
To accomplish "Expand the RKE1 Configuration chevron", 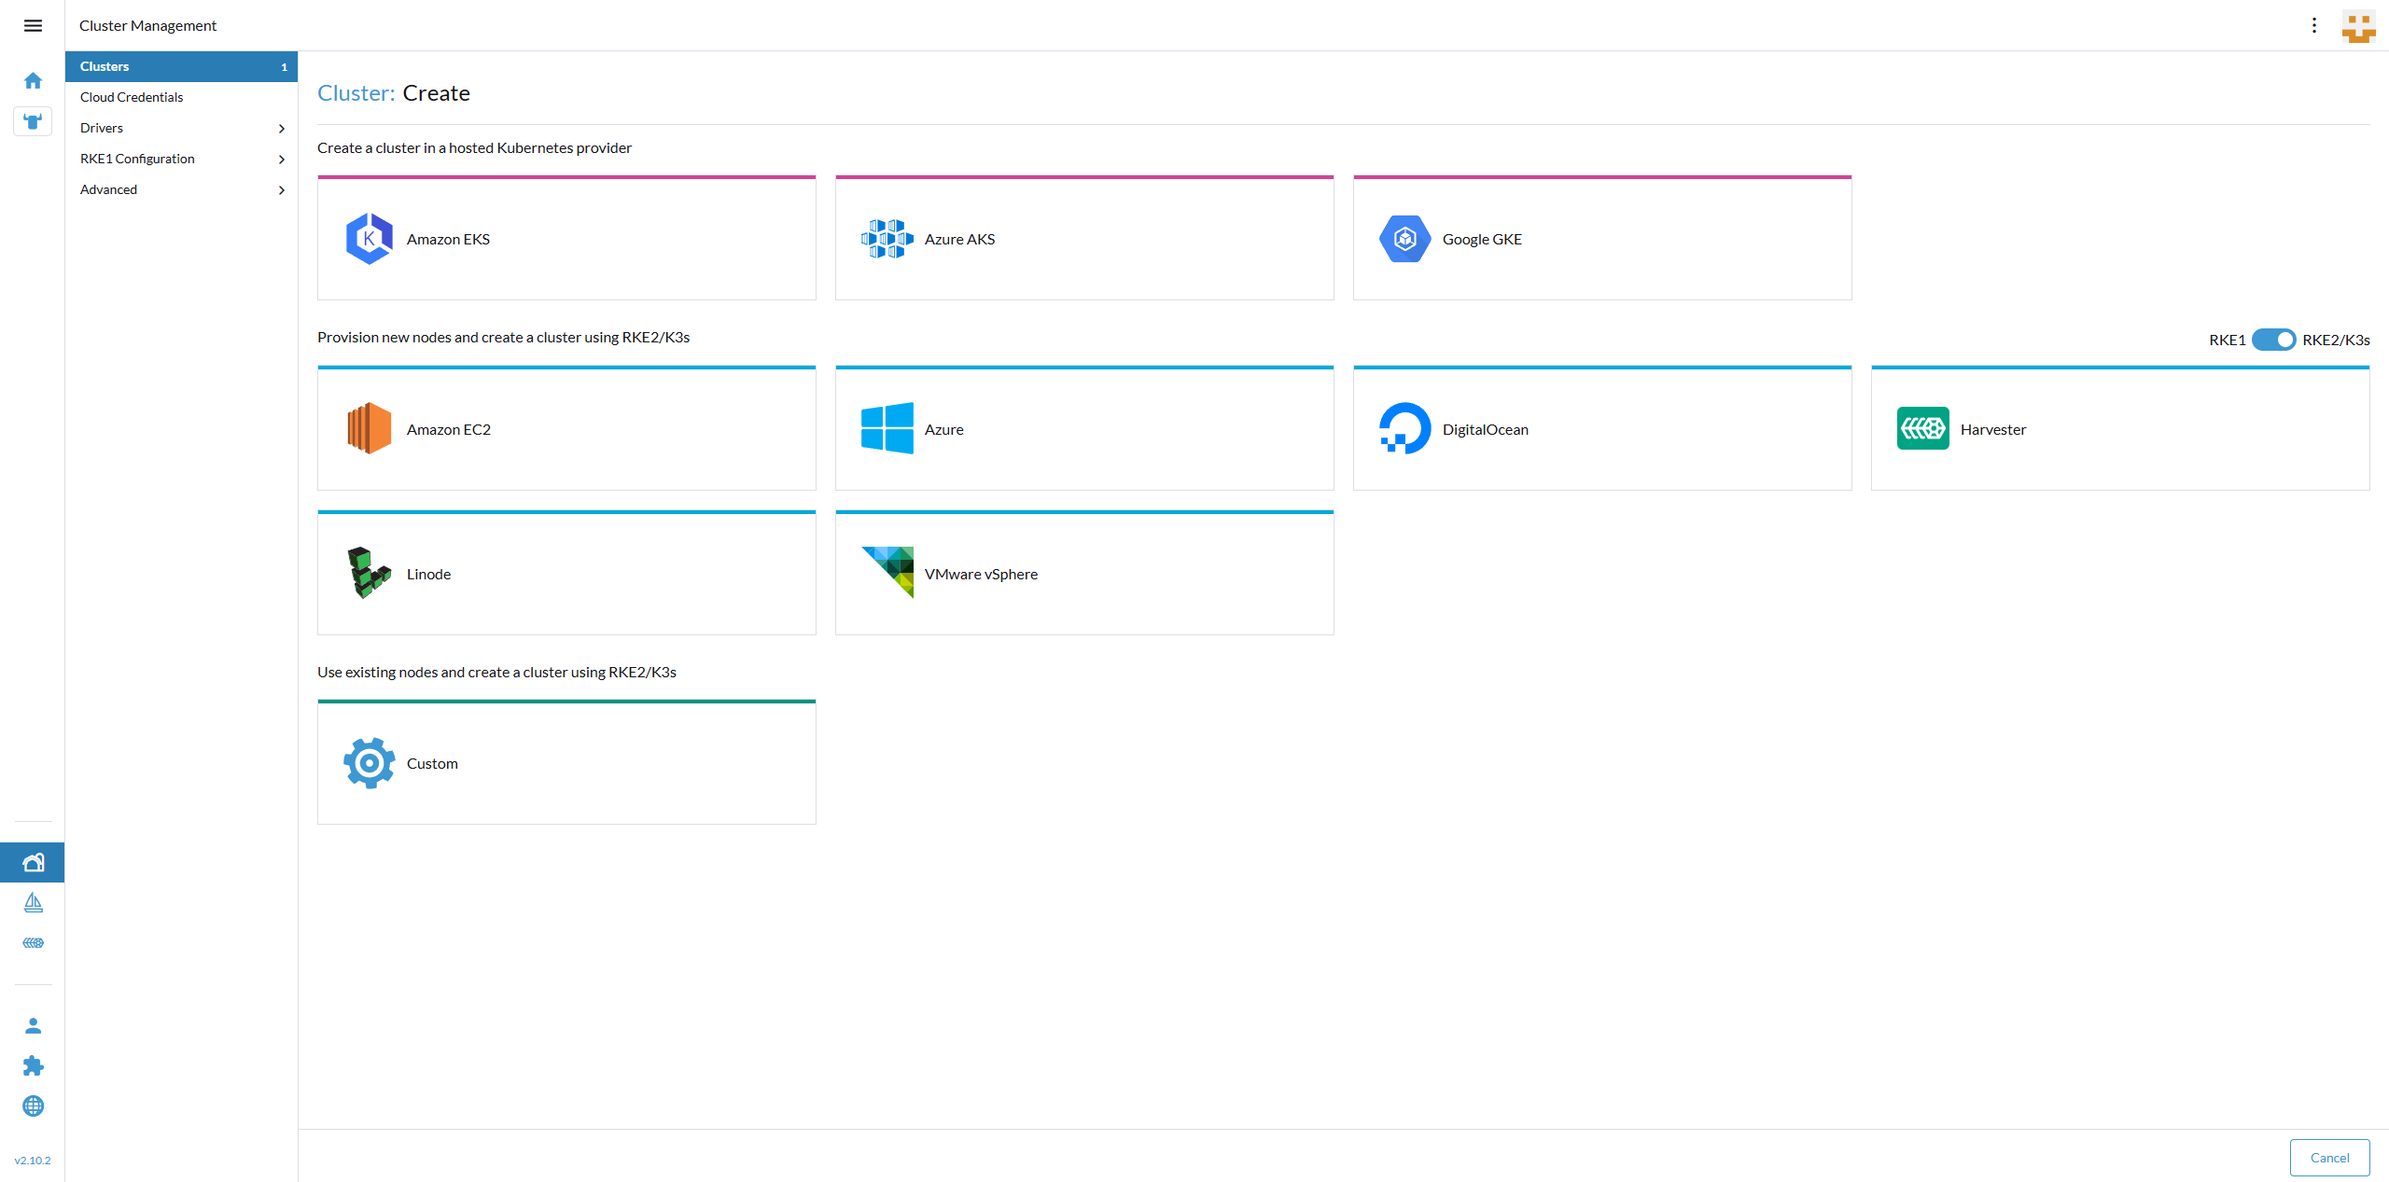I will point(281,160).
